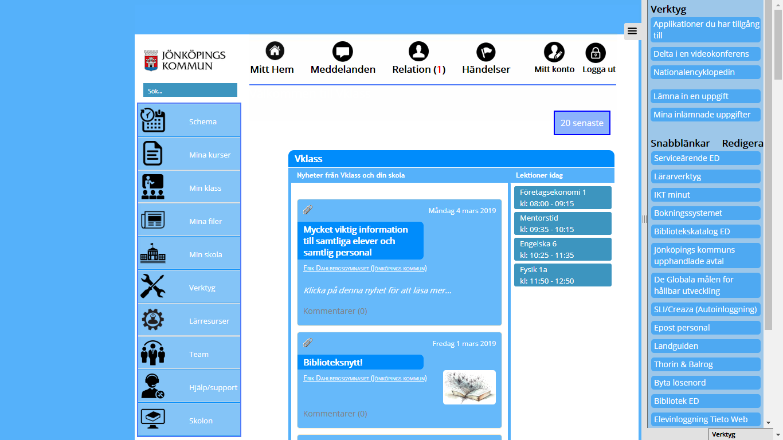783x440 pixels.
Task: Open the hamburger menu icon
Action: (632, 31)
